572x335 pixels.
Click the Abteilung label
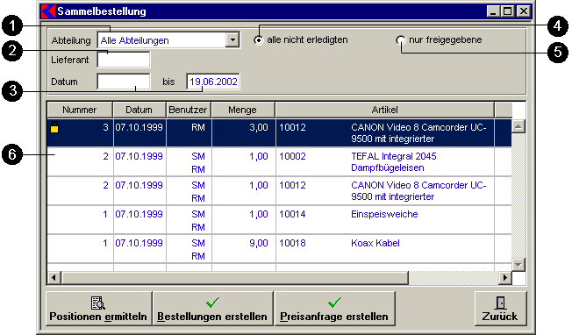pos(71,40)
